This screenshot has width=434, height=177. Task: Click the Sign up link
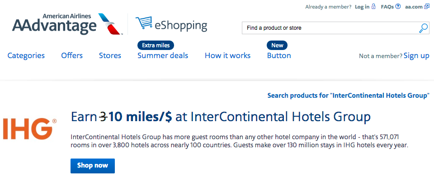(x=416, y=56)
